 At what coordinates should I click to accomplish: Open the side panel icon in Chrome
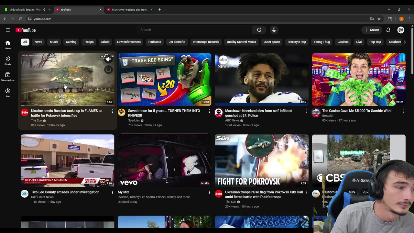click(x=390, y=19)
